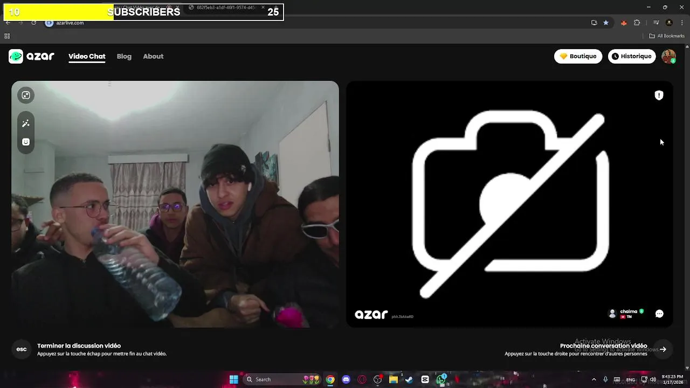Go to the Blog page
690x388 pixels.
tap(124, 57)
